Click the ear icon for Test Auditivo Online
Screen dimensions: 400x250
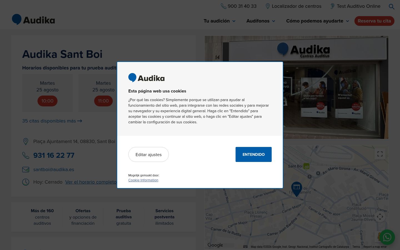click(x=332, y=6)
